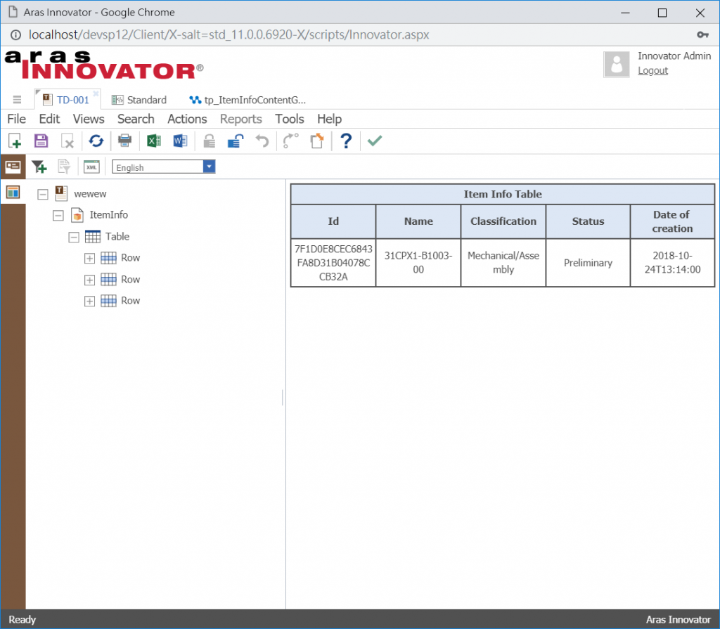This screenshot has width=720, height=629.
Task: Click the 7F1D0E8CEC6843 id cell
Action: coord(333,263)
